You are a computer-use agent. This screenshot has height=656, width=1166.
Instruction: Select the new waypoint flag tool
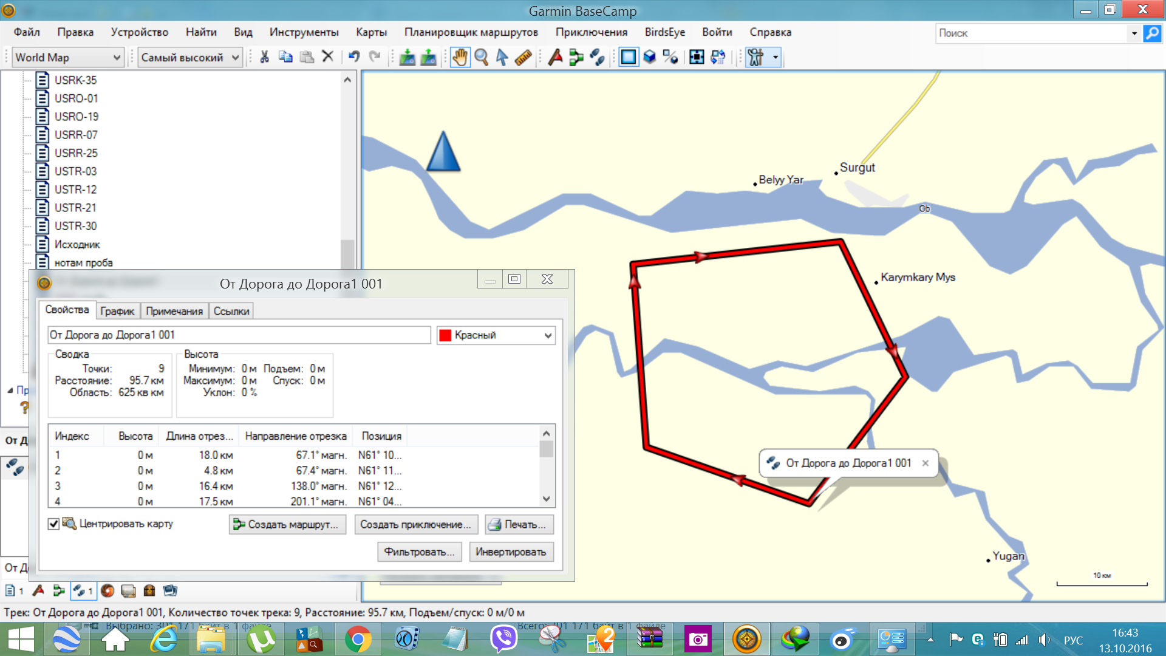pos(554,57)
